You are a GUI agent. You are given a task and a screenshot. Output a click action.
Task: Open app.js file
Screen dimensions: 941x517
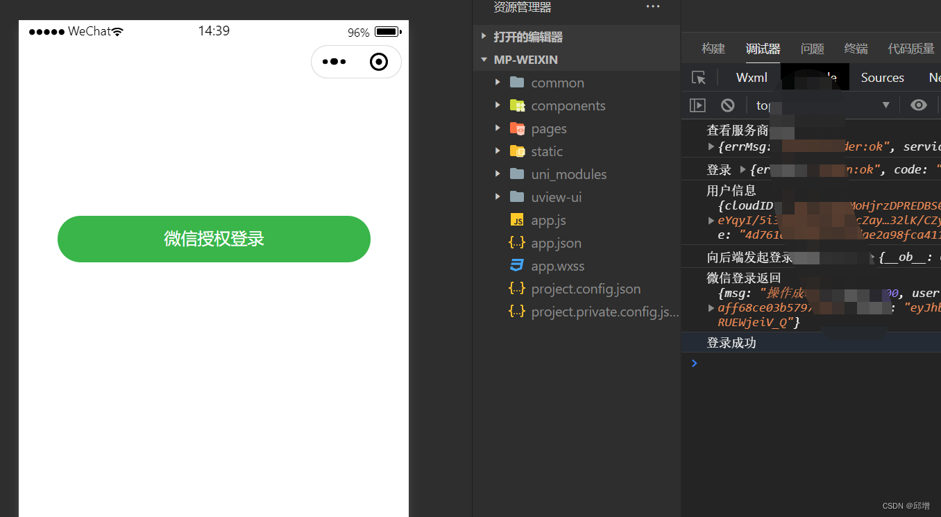coord(548,221)
